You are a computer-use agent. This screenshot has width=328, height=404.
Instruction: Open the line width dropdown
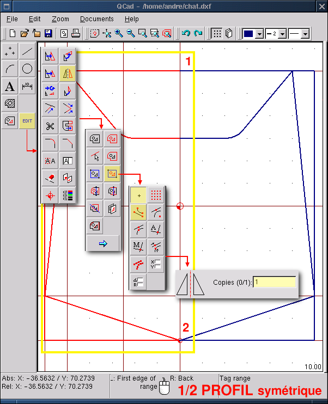pyautogui.click(x=282, y=34)
